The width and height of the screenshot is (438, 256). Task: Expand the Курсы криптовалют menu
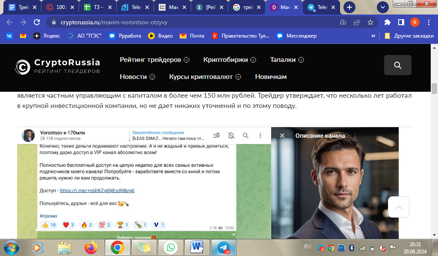point(205,77)
